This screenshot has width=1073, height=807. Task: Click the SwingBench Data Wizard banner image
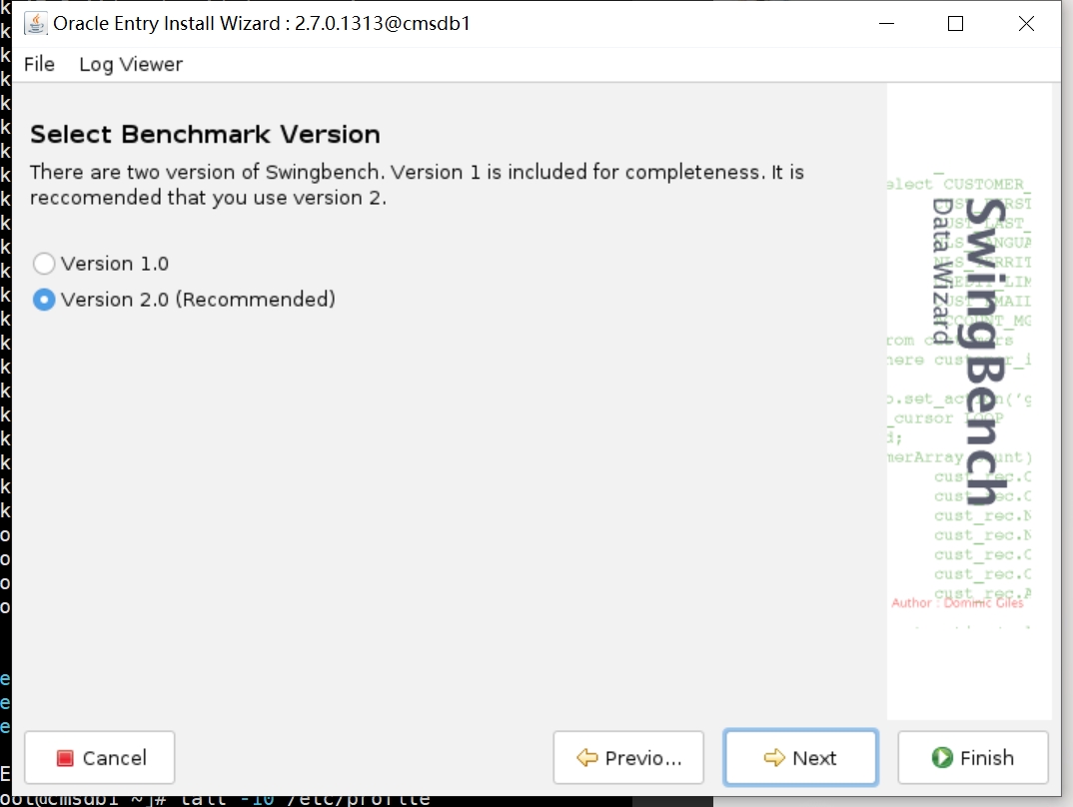click(x=969, y=402)
